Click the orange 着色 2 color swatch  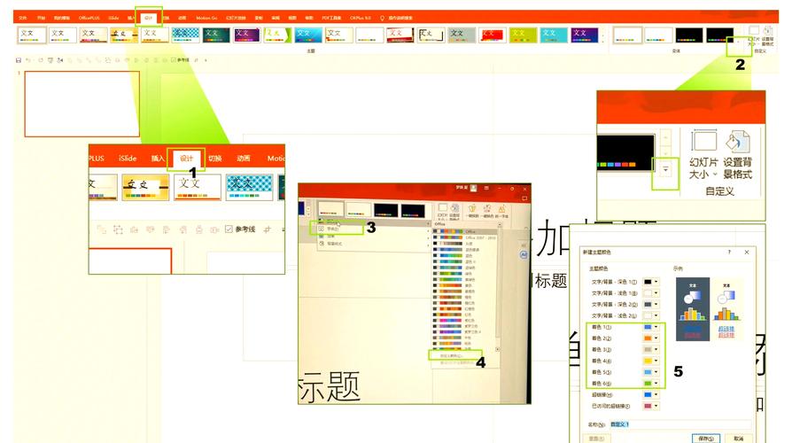point(648,338)
